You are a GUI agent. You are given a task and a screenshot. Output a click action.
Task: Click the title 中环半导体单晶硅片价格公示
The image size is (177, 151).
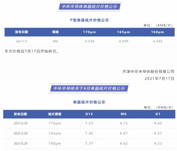click(89, 6)
